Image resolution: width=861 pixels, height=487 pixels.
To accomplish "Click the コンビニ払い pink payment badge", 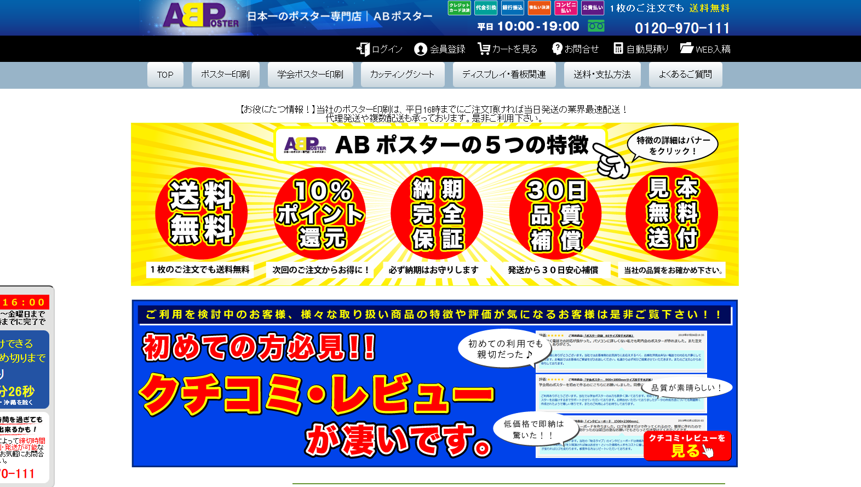I will click(566, 8).
